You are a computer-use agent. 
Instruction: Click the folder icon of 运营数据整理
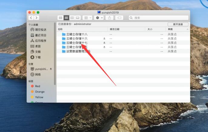(64, 51)
